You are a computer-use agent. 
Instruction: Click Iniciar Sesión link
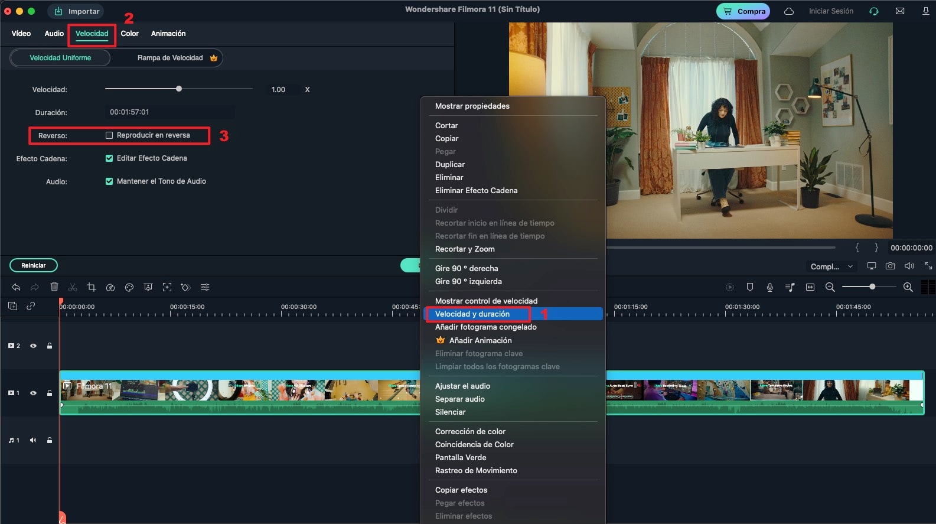click(831, 11)
